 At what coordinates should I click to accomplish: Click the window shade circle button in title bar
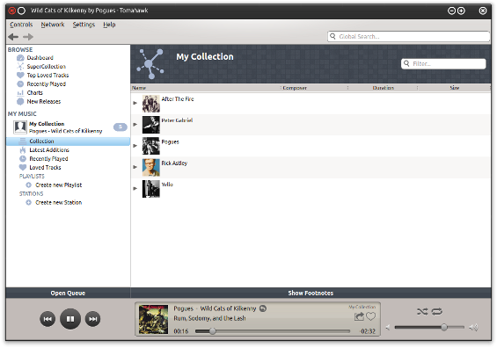(x=21, y=11)
